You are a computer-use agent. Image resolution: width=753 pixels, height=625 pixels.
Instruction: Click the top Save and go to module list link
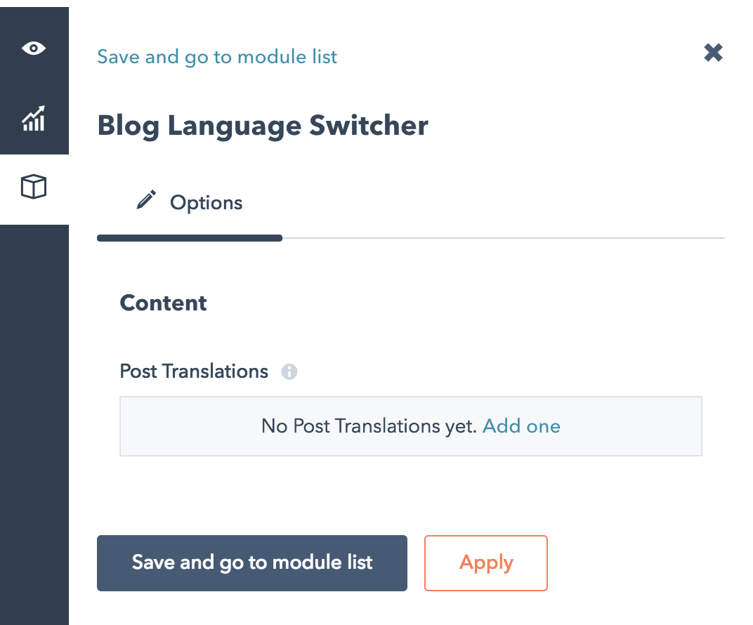click(x=217, y=56)
